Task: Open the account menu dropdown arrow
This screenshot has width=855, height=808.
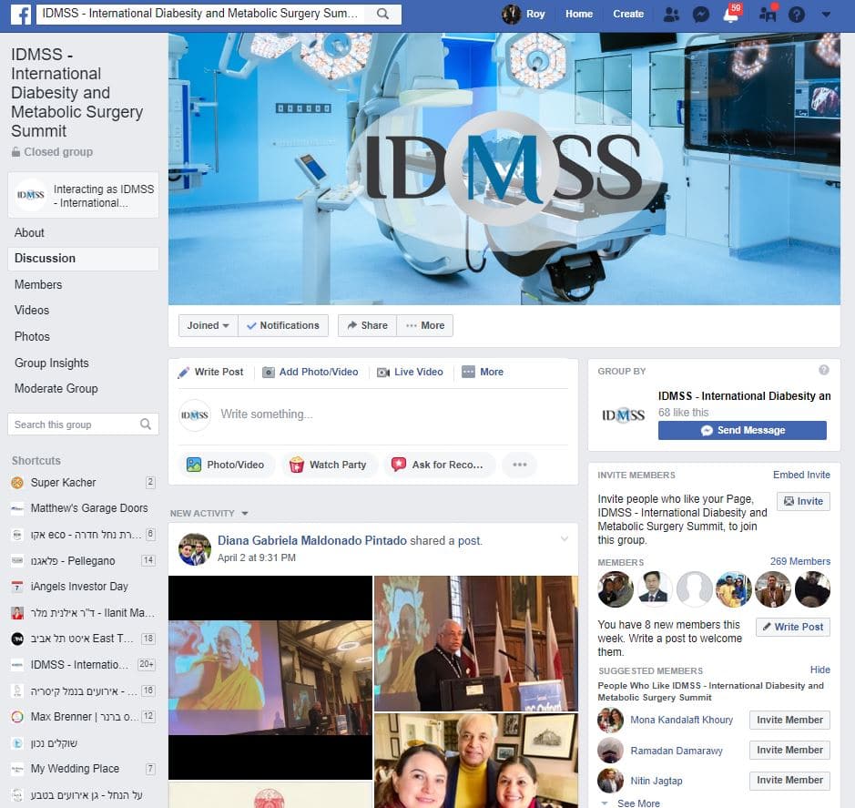Action: tap(826, 15)
